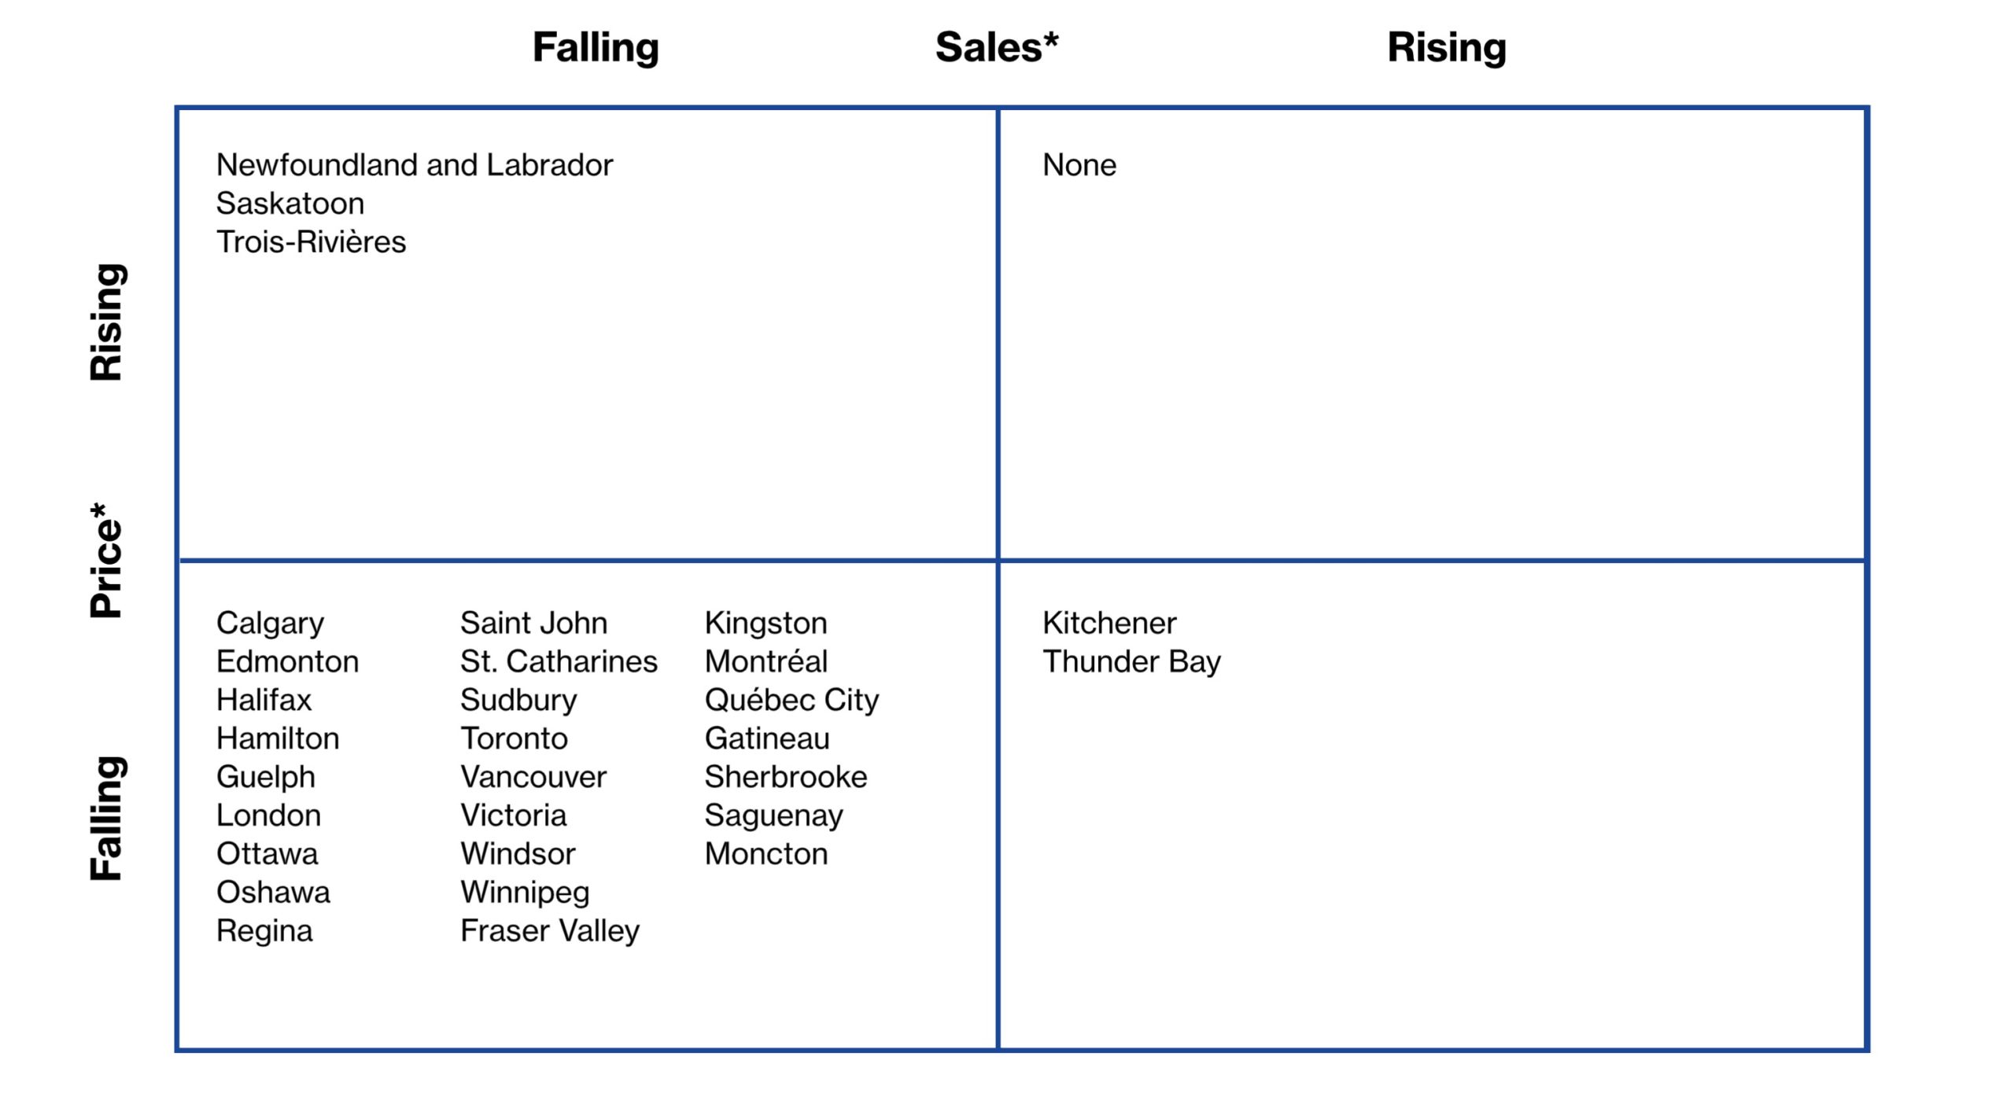
Task: Select Québec City in third column
Action: 791,700
